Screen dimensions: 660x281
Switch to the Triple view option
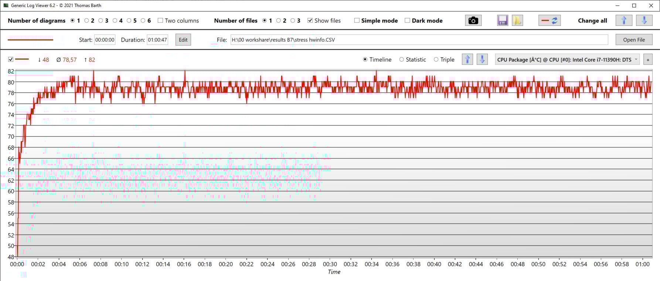tap(436, 59)
